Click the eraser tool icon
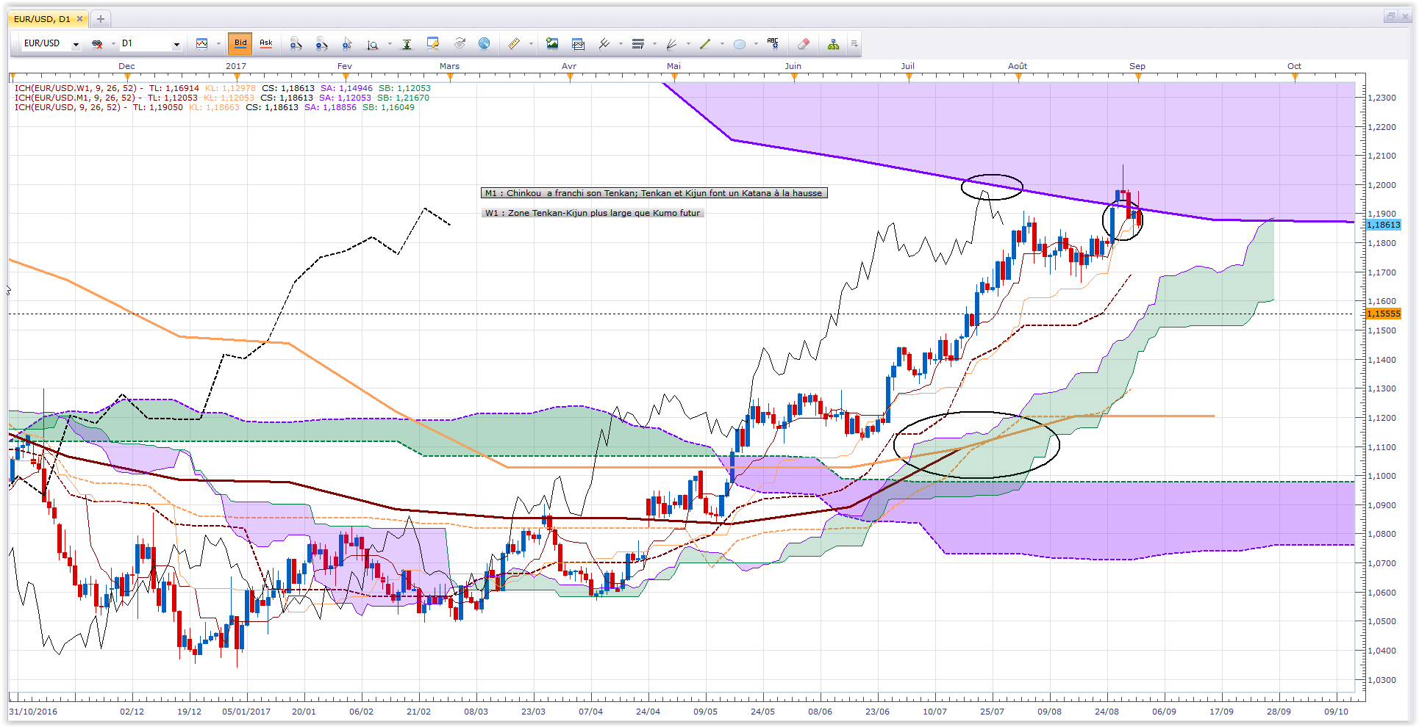The height and width of the screenshot is (727, 1419). point(804,44)
